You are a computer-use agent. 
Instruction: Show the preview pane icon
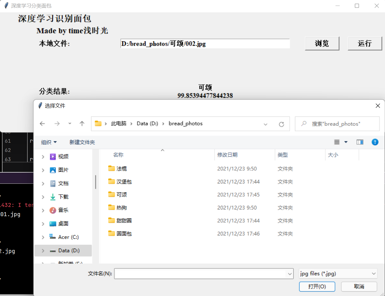[x=360, y=142]
